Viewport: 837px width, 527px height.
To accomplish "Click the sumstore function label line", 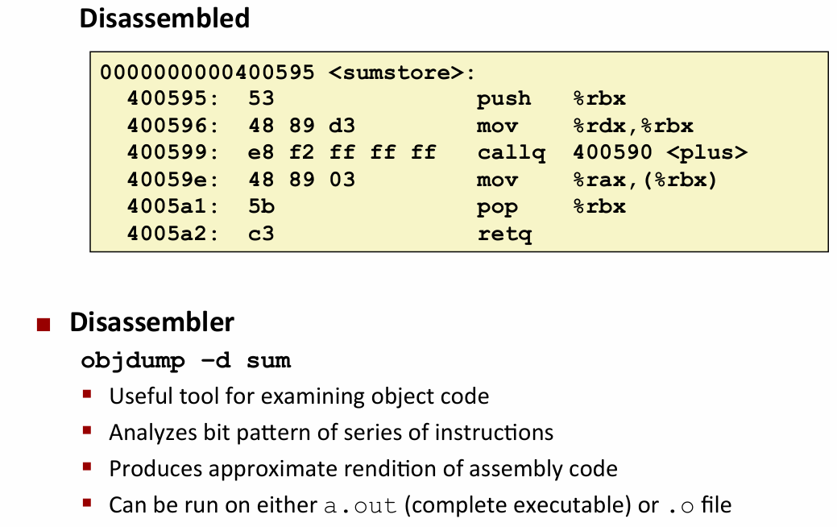I will [x=288, y=73].
